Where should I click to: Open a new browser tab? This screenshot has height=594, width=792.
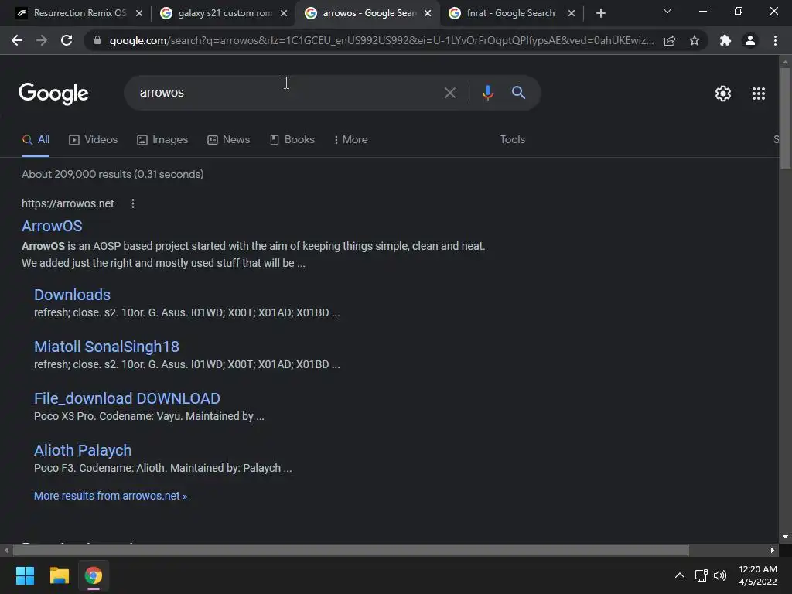tap(600, 13)
